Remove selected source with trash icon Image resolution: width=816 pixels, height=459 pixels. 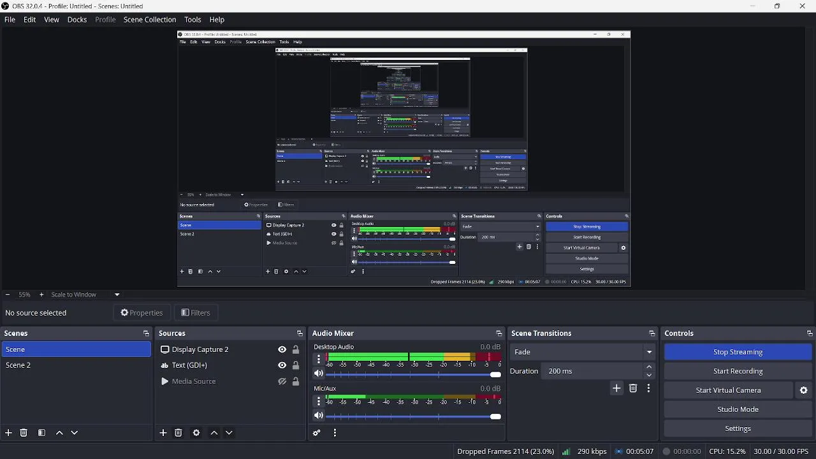(178, 433)
